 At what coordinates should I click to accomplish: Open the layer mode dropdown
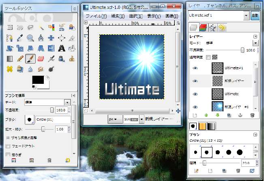point(255,43)
